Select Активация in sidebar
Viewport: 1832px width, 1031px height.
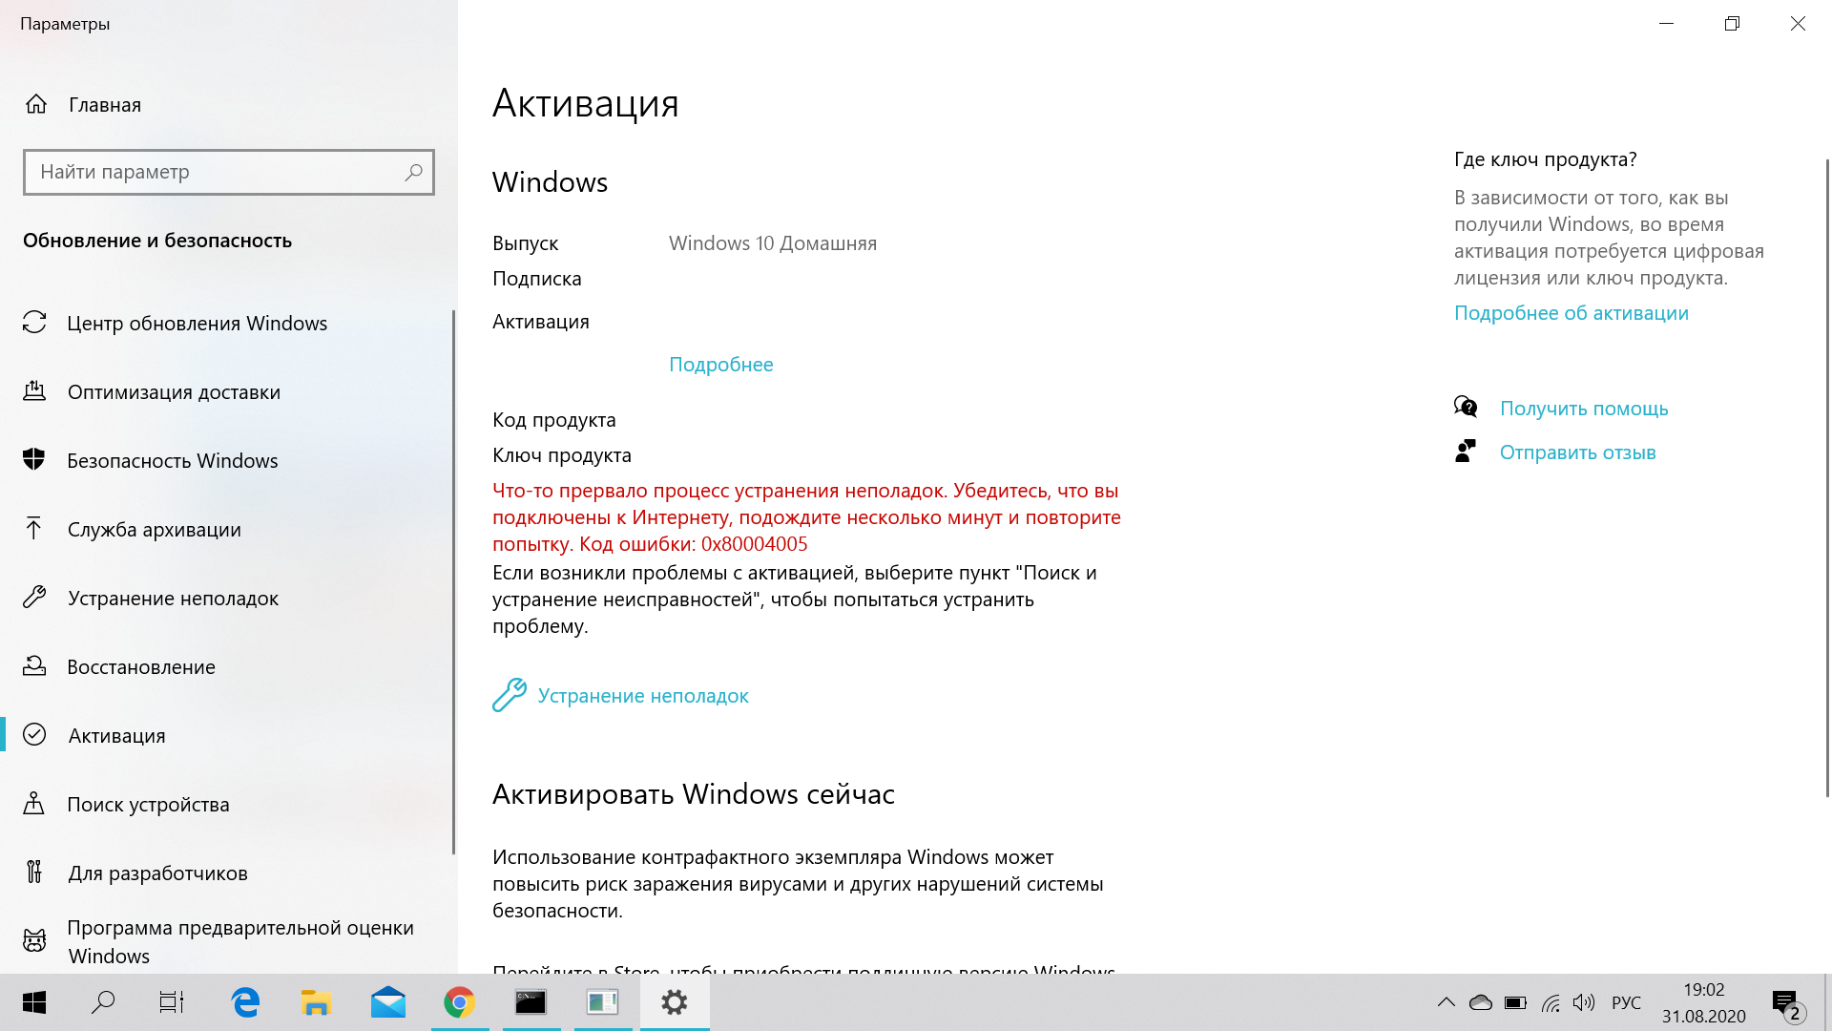(x=116, y=736)
